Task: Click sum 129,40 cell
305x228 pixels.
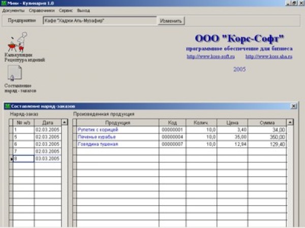Action: coord(267,144)
